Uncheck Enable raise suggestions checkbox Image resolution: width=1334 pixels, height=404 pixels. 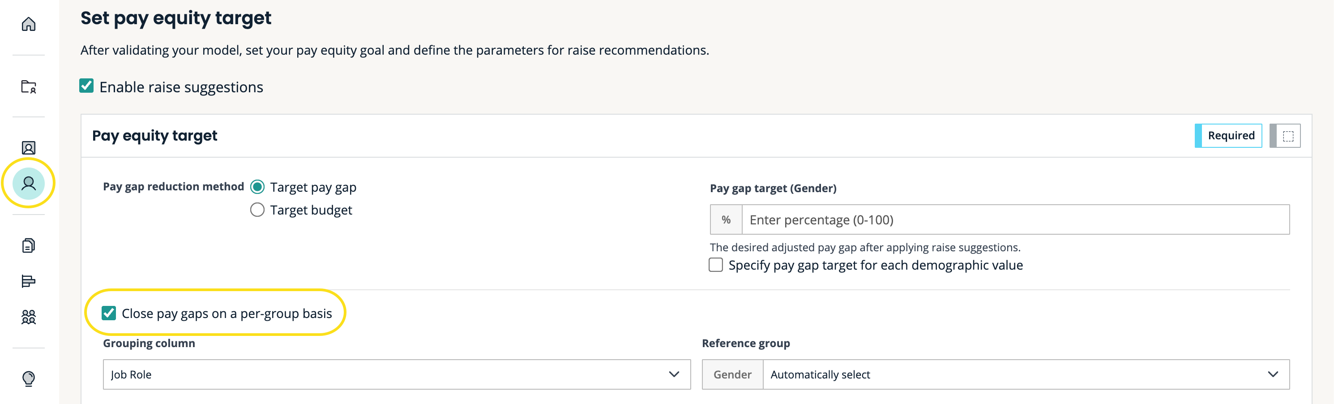point(86,86)
